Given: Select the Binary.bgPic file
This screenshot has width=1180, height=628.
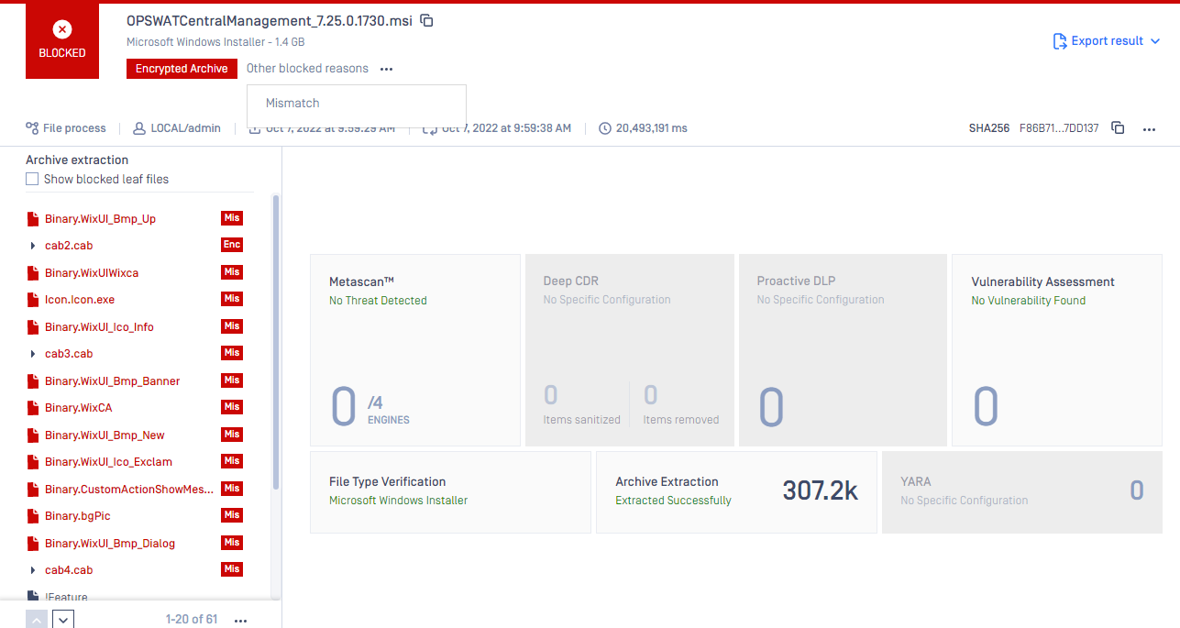Looking at the screenshot, I should pos(77,516).
